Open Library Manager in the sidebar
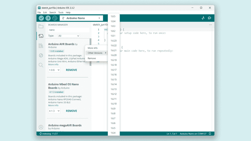 tap(41, 46)
